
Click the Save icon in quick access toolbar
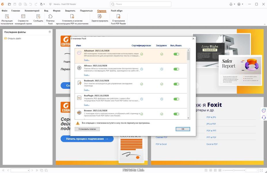point(15,4)
